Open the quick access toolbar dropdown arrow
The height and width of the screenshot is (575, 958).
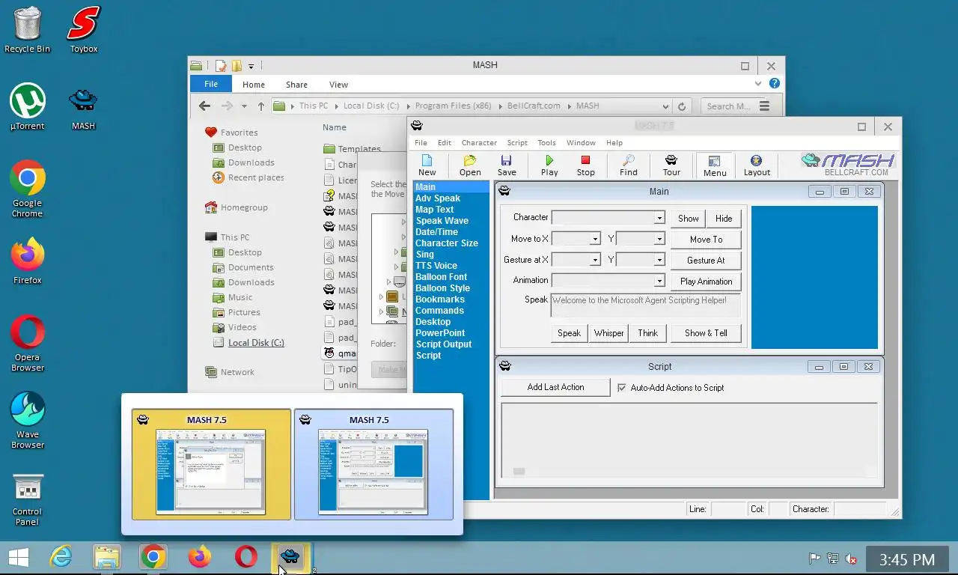point(251,66)
